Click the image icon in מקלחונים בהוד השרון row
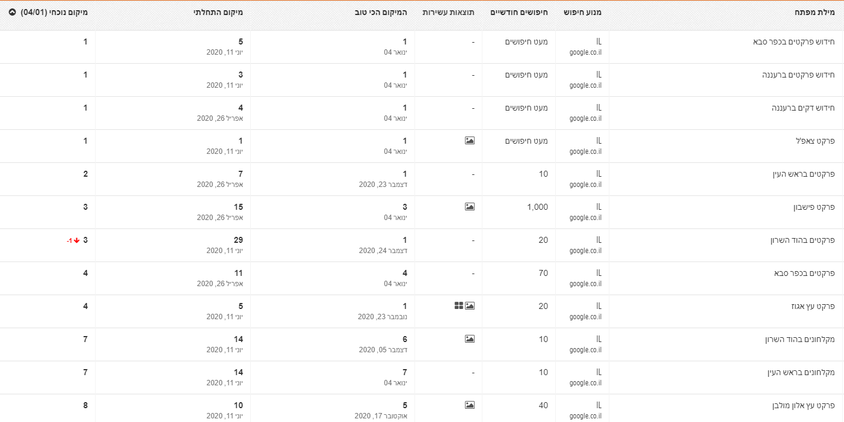The image size is (844, 422). tap(470, 339)
